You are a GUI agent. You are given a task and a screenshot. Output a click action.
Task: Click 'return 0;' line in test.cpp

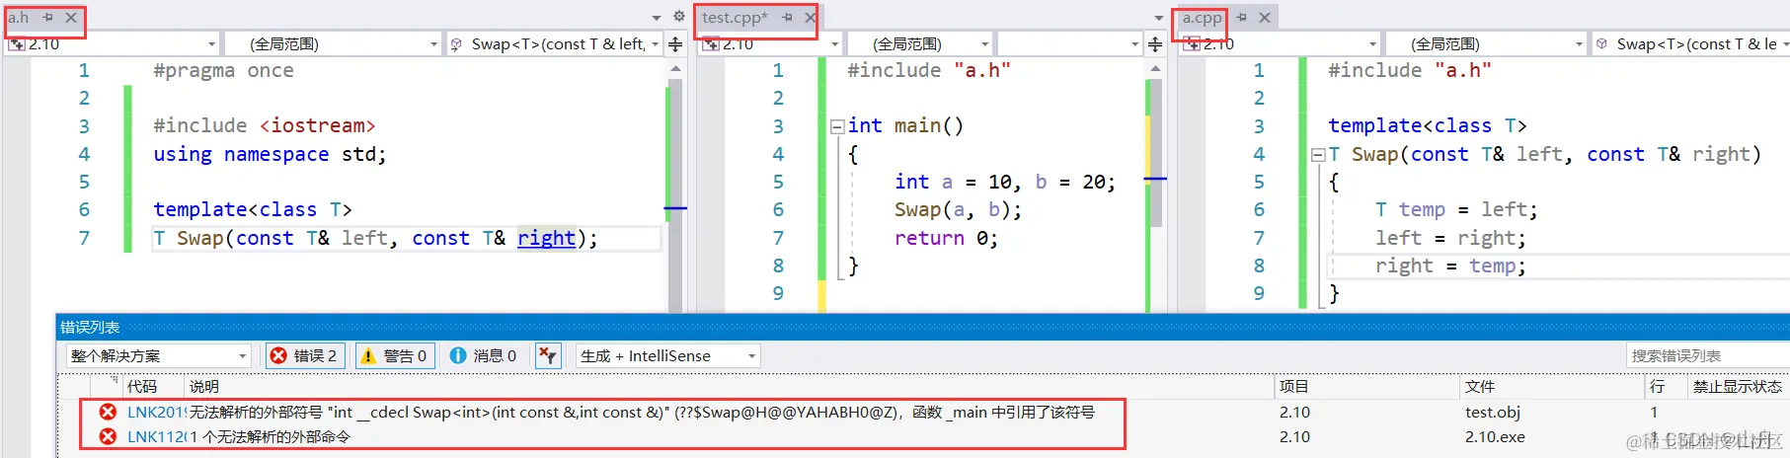[x=946, y=238]
